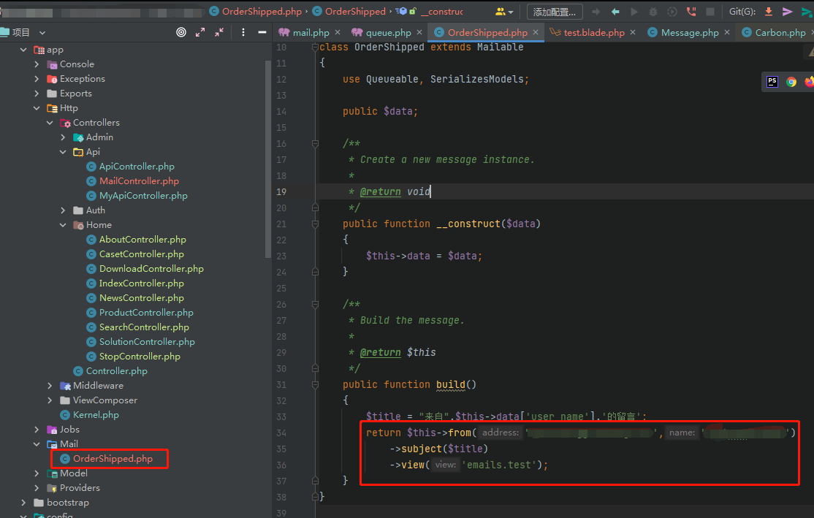Click the Stop square icon
This screenshot has height=518, width=814.
(710, 12)
